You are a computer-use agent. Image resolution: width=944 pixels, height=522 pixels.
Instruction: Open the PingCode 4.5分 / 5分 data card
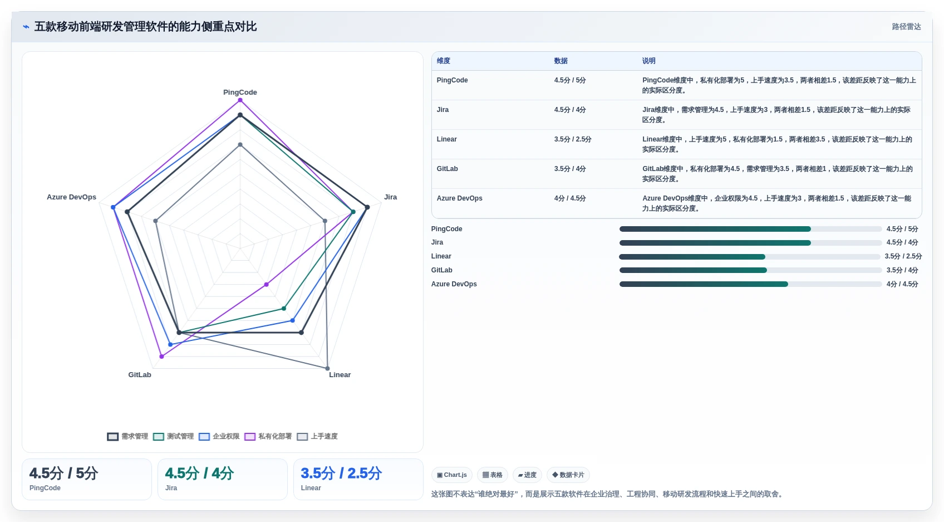tap(87, 479)
